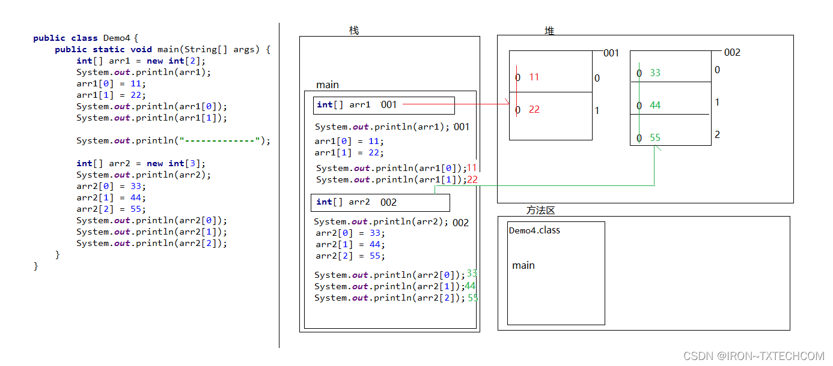Click the 栈 stack label
The height and width of the screenshot is (366, 833).
[x=354, y=30]
